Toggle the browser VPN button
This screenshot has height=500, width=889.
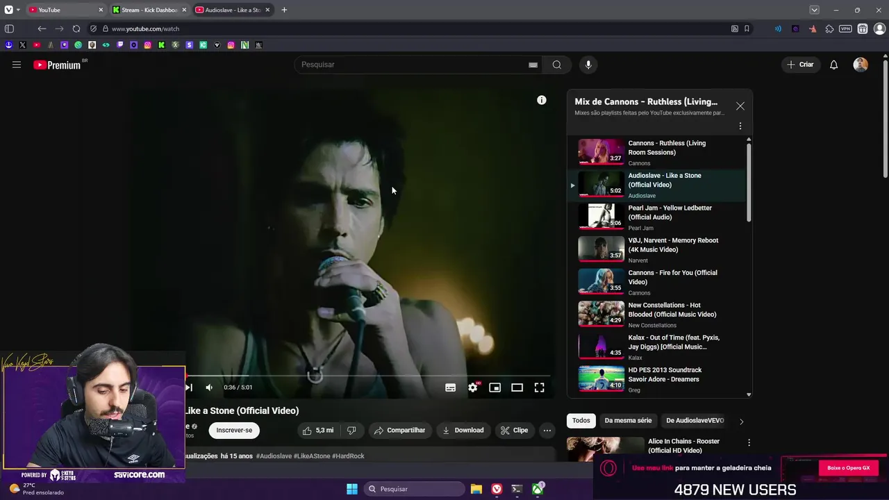tap(845, 28)
